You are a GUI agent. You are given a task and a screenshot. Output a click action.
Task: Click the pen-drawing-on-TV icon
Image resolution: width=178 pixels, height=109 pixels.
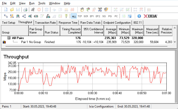pyautogui.click(x=48, y=16)
